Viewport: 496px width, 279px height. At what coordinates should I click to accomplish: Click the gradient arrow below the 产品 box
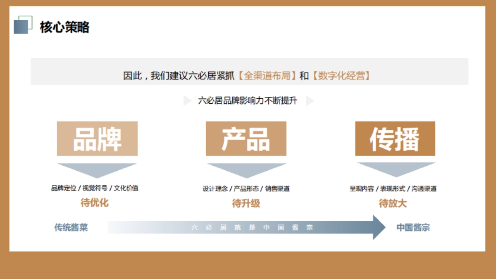click(246, 167)
